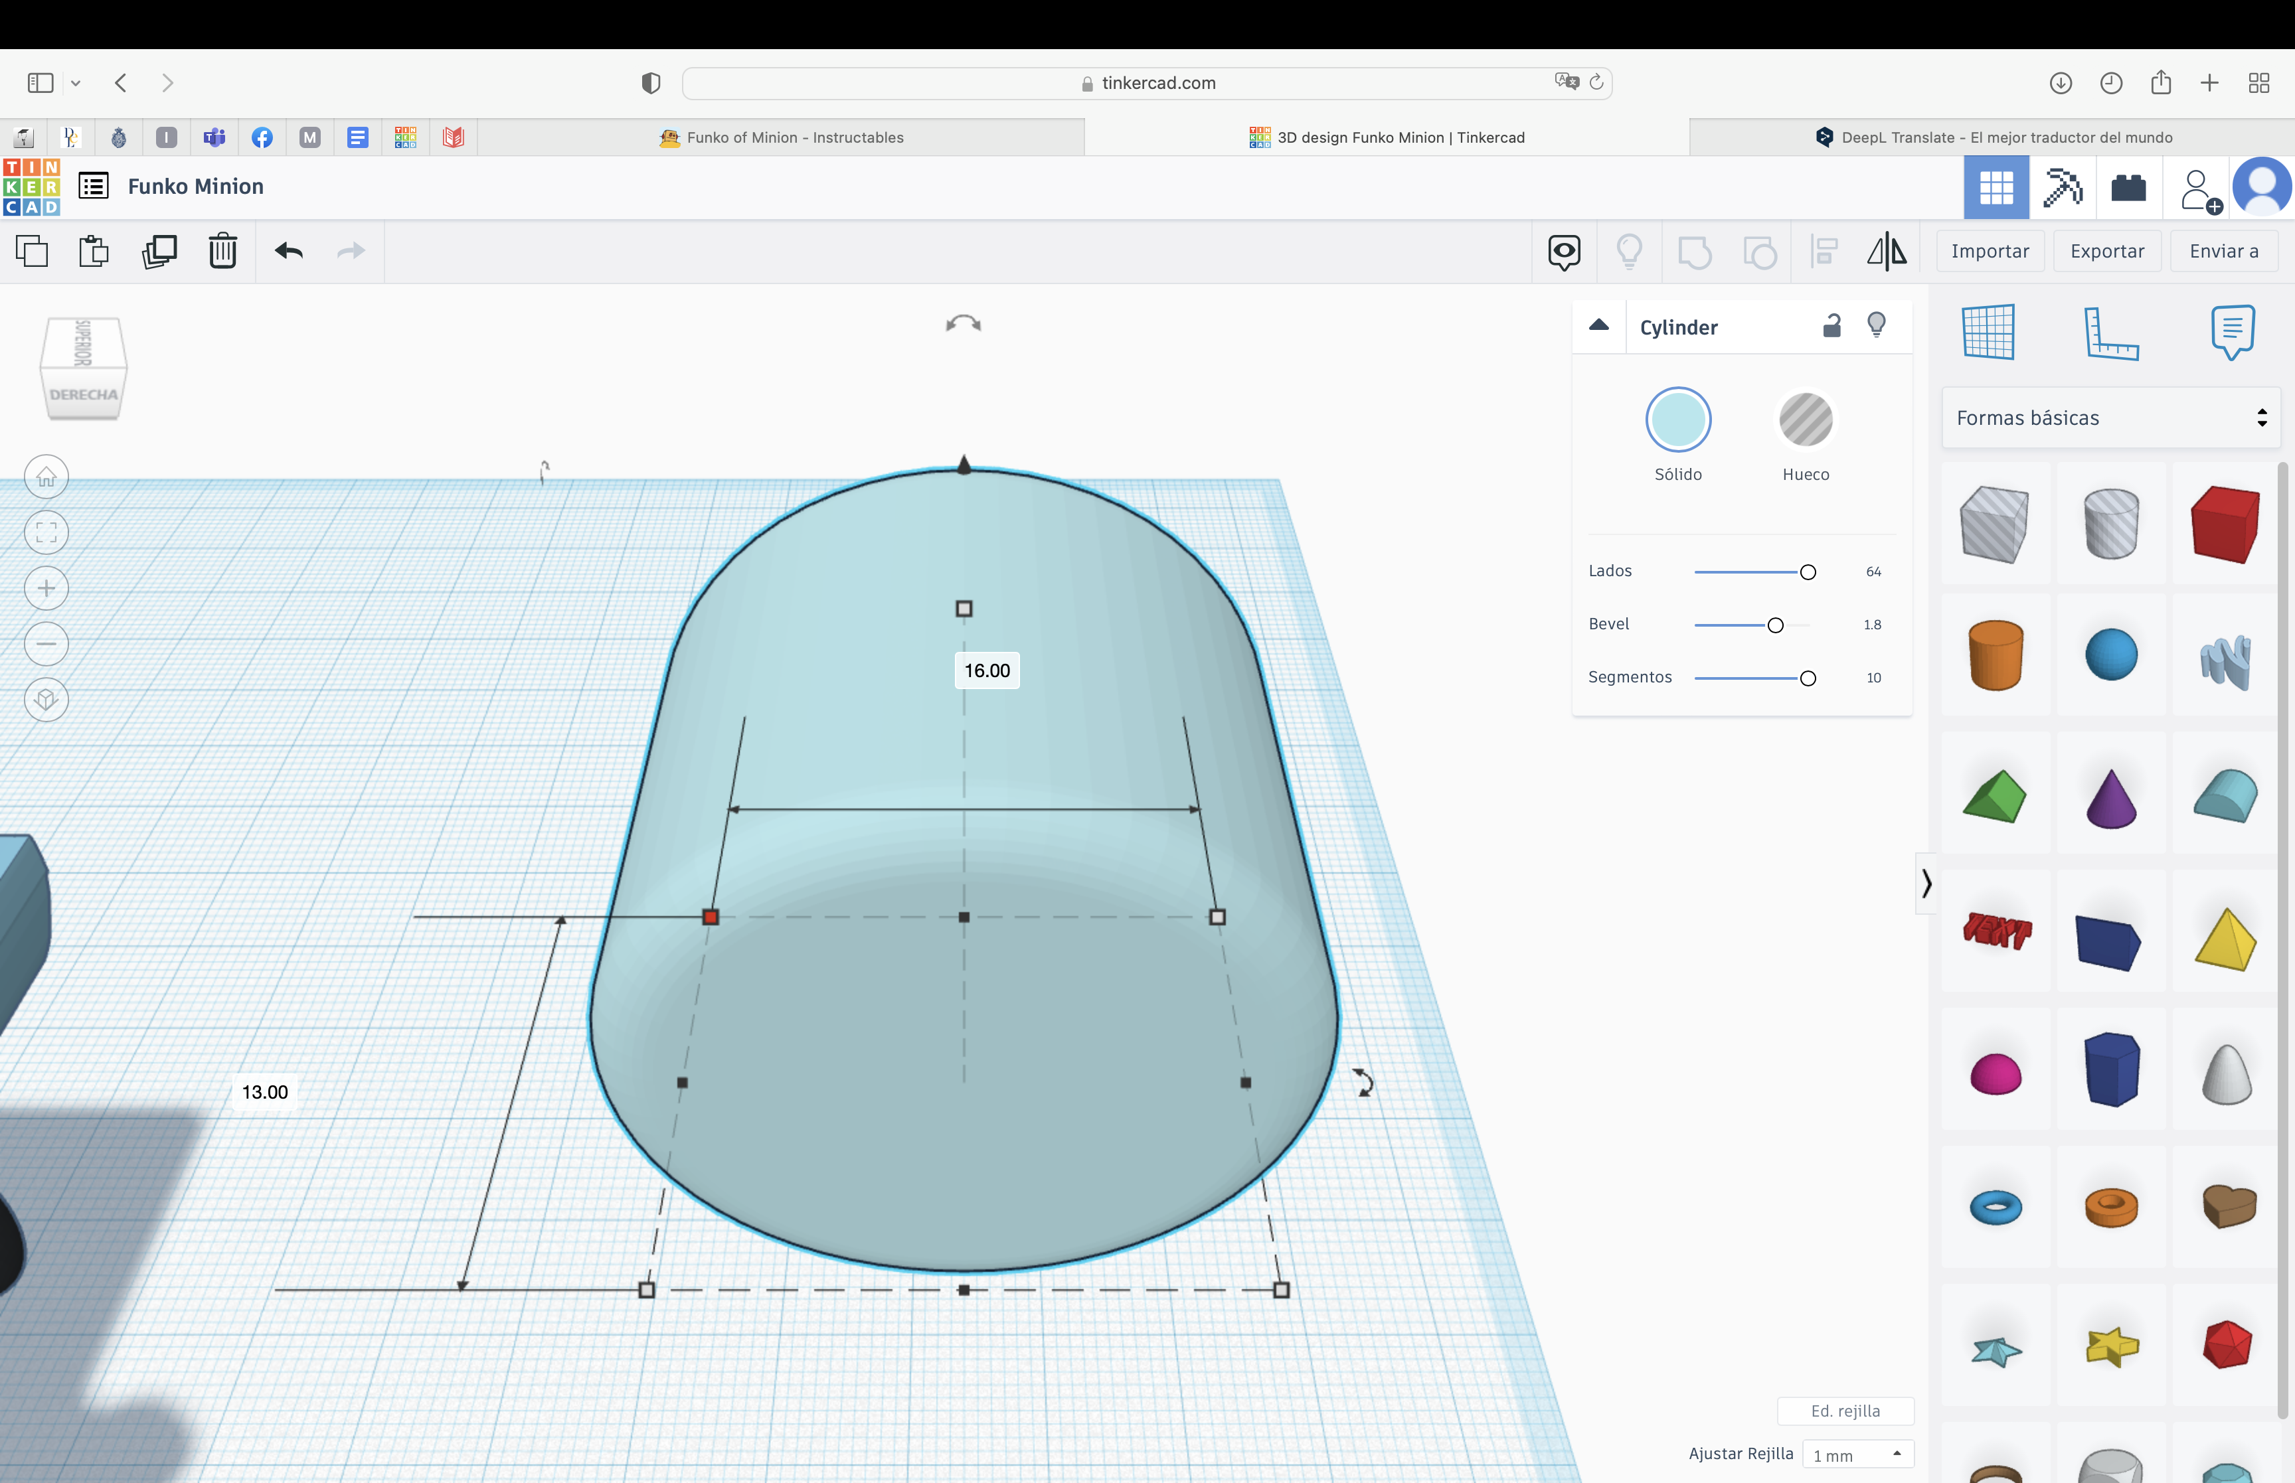Viewport: 2295px width, 1483px height.
Task: Click the tinkercad.com address bar
Action: coord(1147,83)
